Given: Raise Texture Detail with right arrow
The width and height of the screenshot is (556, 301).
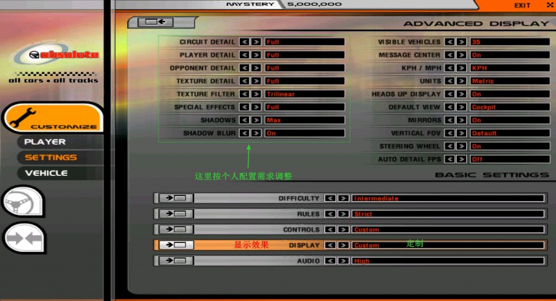Looking at the screenshot, I should point(256,81).
